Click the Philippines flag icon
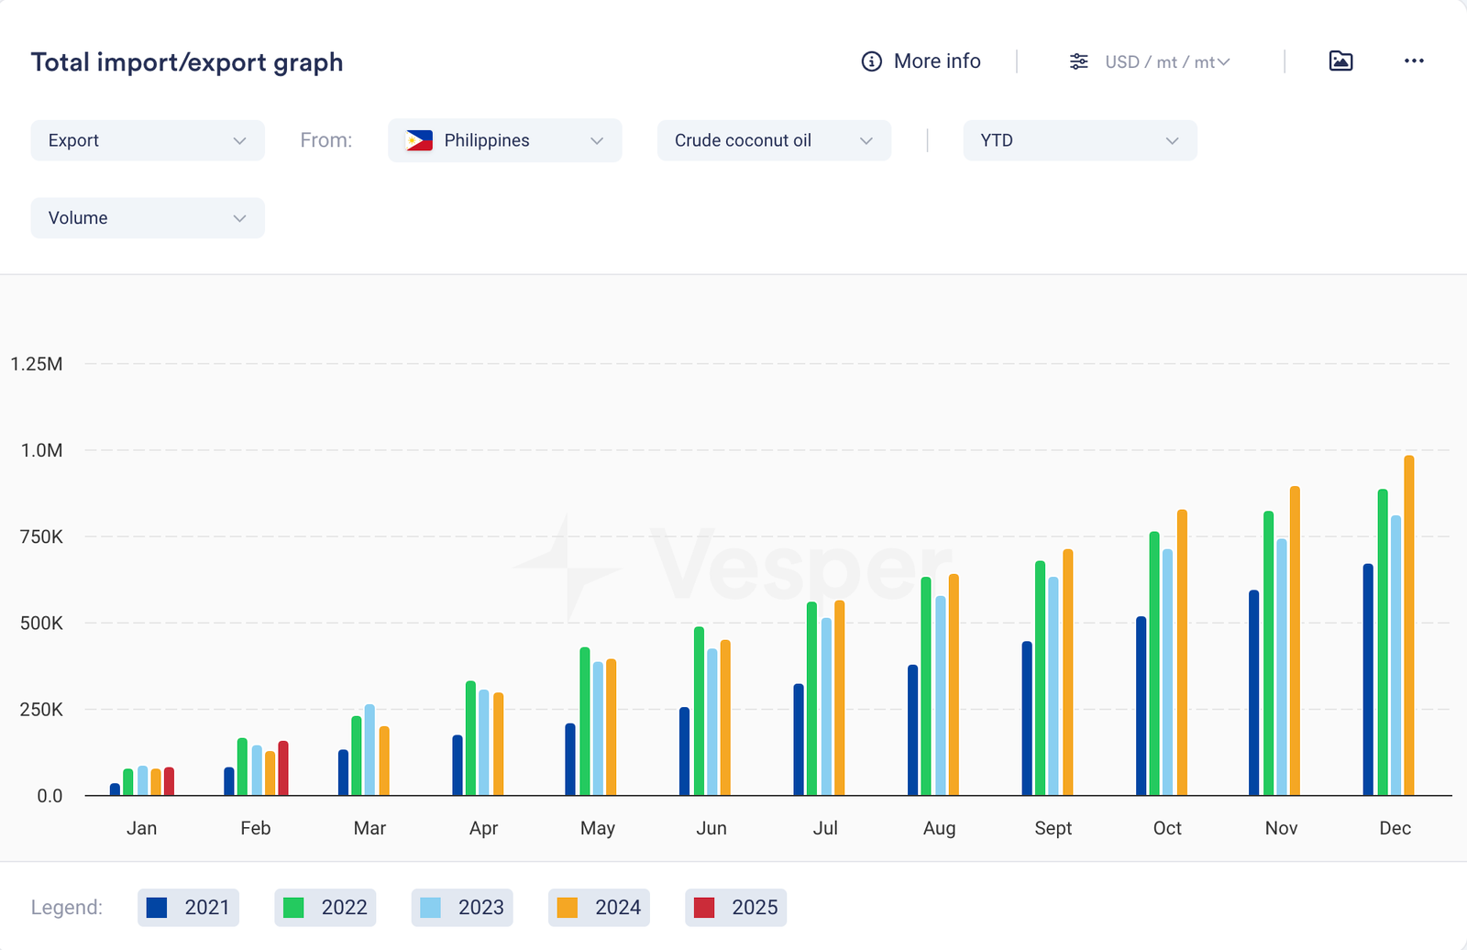 click(419, 140)
